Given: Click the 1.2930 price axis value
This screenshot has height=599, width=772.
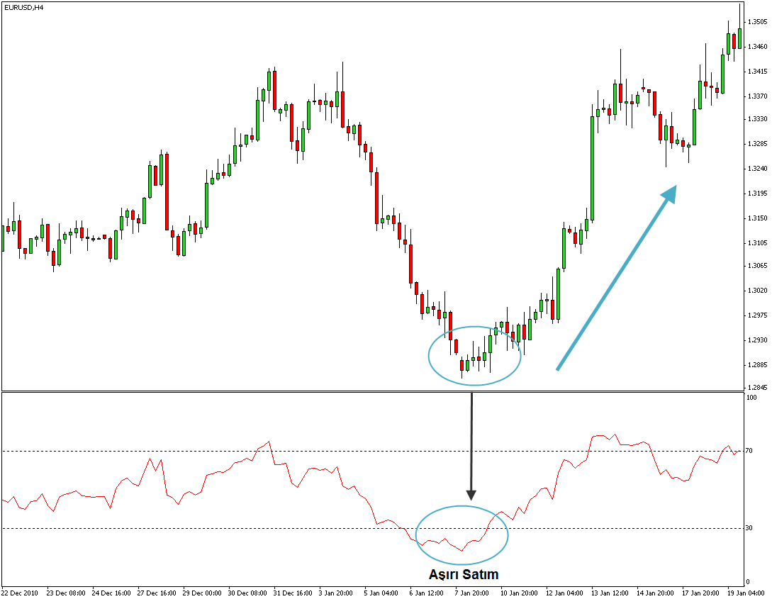Looking at the screenshot, I should coord(757,340).
